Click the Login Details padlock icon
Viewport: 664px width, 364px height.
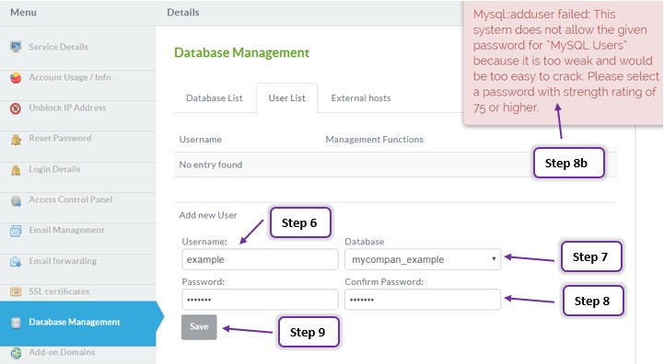click(x=16, y=169)
